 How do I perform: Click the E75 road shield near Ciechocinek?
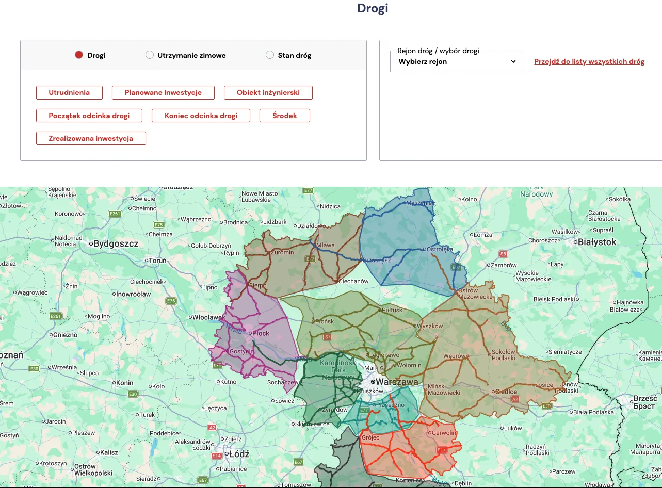pyautogui.click(x=171, y=301)
